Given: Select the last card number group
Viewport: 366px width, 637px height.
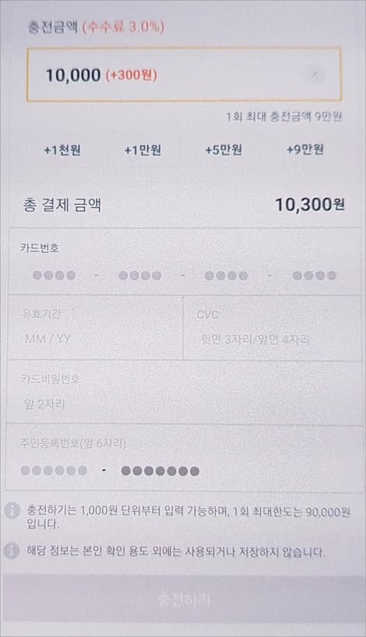Looking at the screenshot, I should click(x=315, y=276).
